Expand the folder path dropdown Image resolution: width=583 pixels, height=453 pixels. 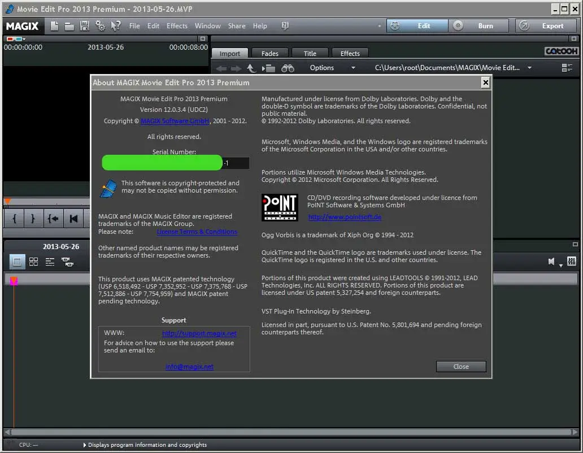[529, 68]
